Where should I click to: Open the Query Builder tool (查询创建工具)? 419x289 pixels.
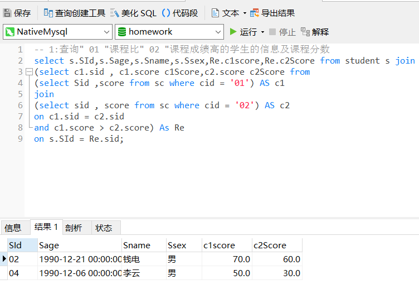tap(75, 13)
